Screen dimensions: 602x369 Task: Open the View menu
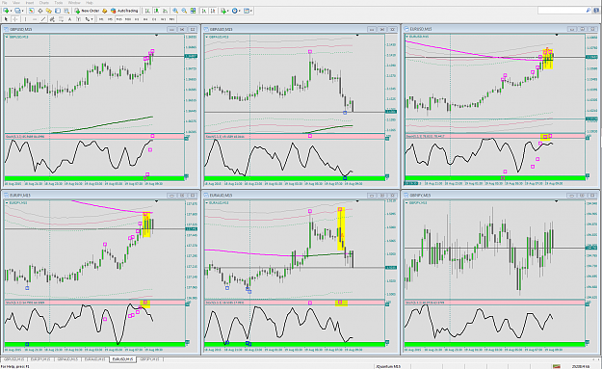coord(16,3)
